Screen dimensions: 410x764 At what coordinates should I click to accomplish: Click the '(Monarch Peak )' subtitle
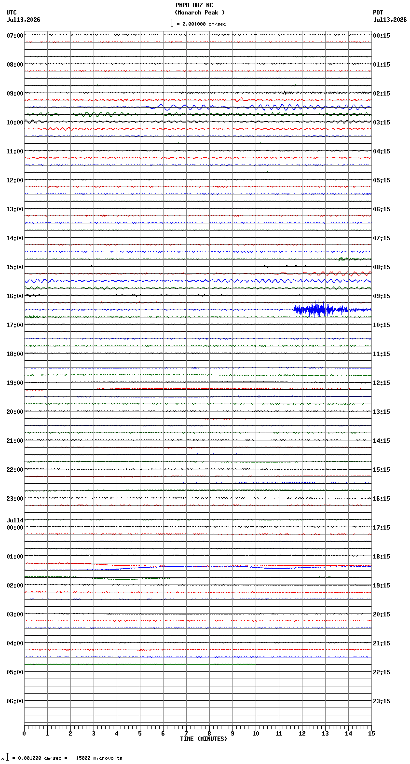pos(200,13)
